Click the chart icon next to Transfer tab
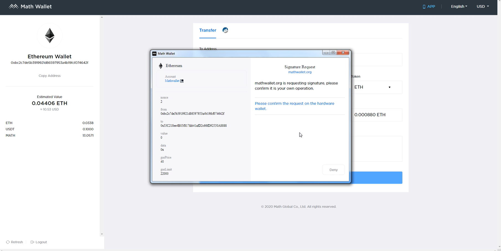Screen dimensions: 501x251 tap(225, 30)
